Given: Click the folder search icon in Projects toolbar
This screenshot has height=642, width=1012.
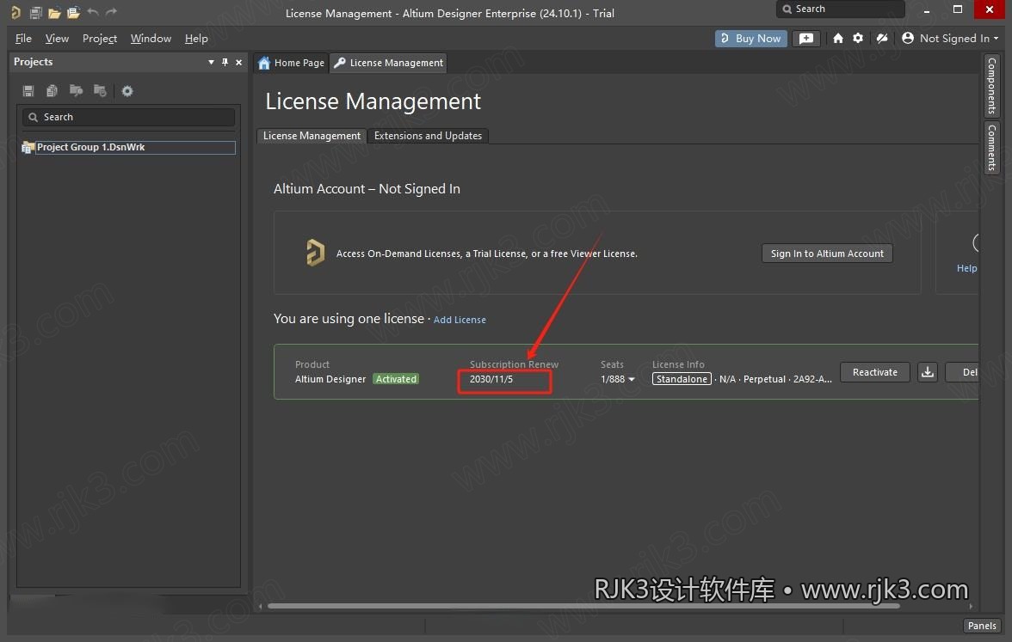Looking at the screenshot, I should tap(76, 91).
